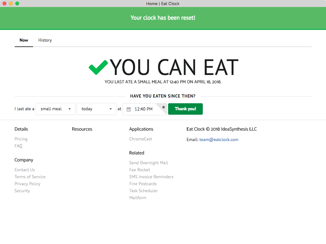Screen dimensions: 326x244
Task: Click the team@eatclock.com email link
Action: 219,140
